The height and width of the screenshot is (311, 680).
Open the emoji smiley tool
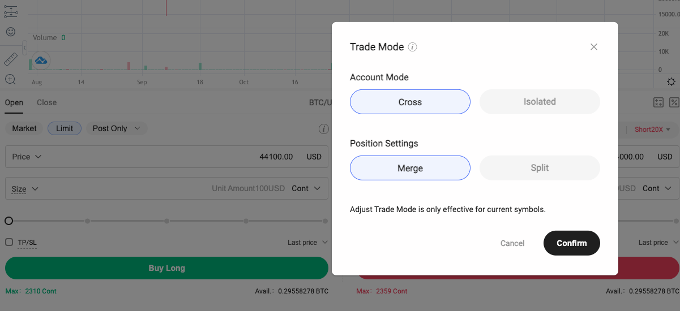pos(10,32)
